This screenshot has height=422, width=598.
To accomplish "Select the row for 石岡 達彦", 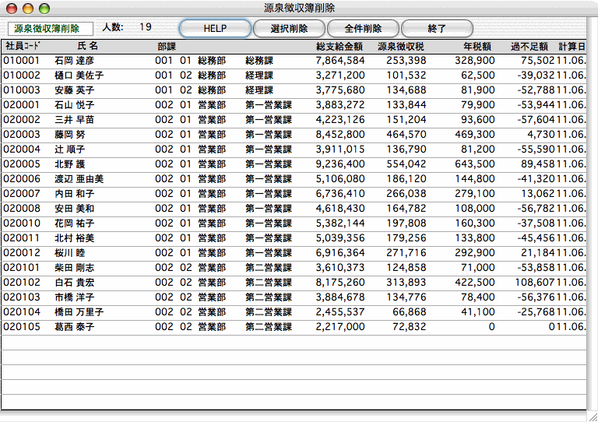I will tap(74, 61).
